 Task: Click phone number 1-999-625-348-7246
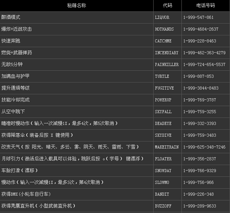coord(204,147)
